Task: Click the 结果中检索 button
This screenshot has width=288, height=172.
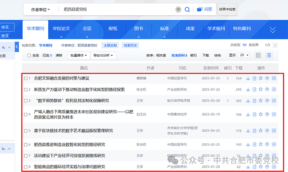Action: click(x=227, y=9)
